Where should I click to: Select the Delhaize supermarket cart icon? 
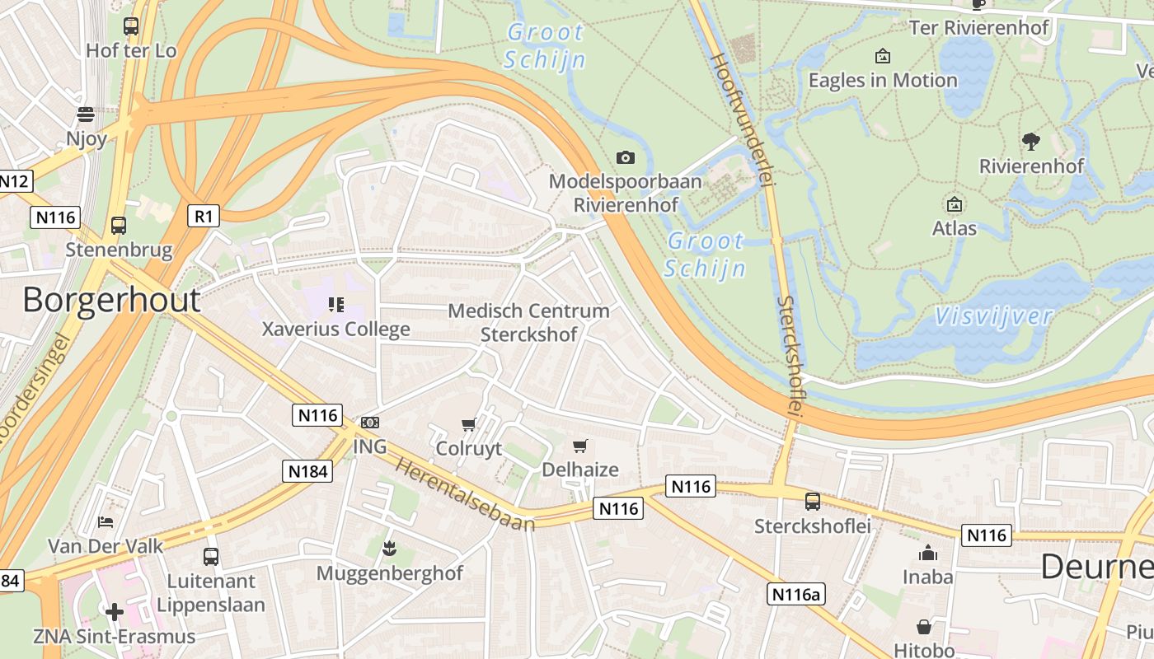[x=580, y=446]
